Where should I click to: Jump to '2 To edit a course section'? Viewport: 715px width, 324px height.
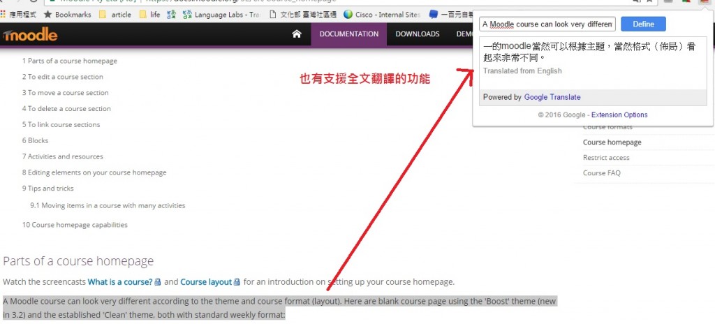coord(62,77)
